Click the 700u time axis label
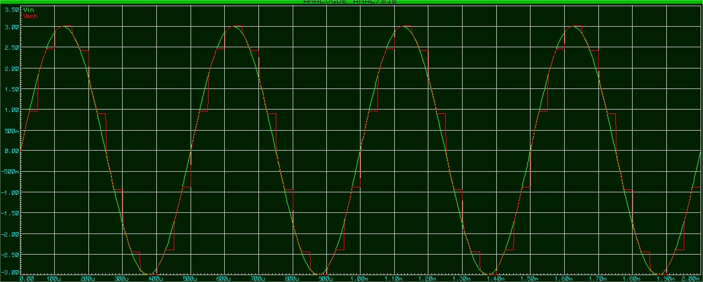 pos(258,278)
